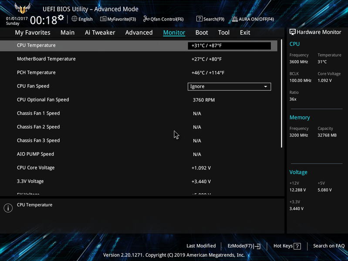Click the 00:18 clock time
348x261 pixels.
pyautogui.click(x=44, y=20)
